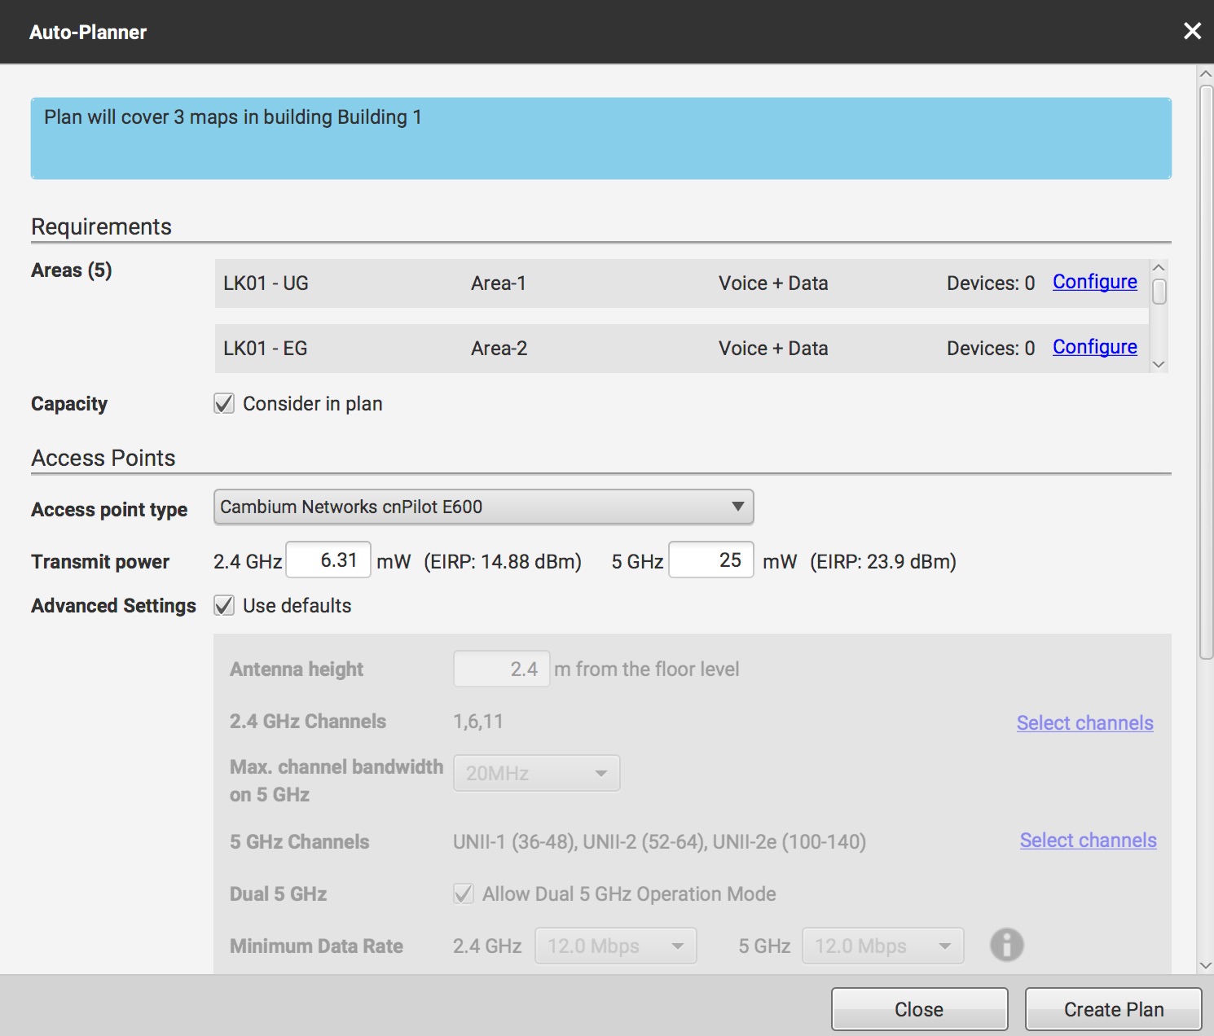Close the Auto-Planner dialog with the X icon

(1192, 32)
